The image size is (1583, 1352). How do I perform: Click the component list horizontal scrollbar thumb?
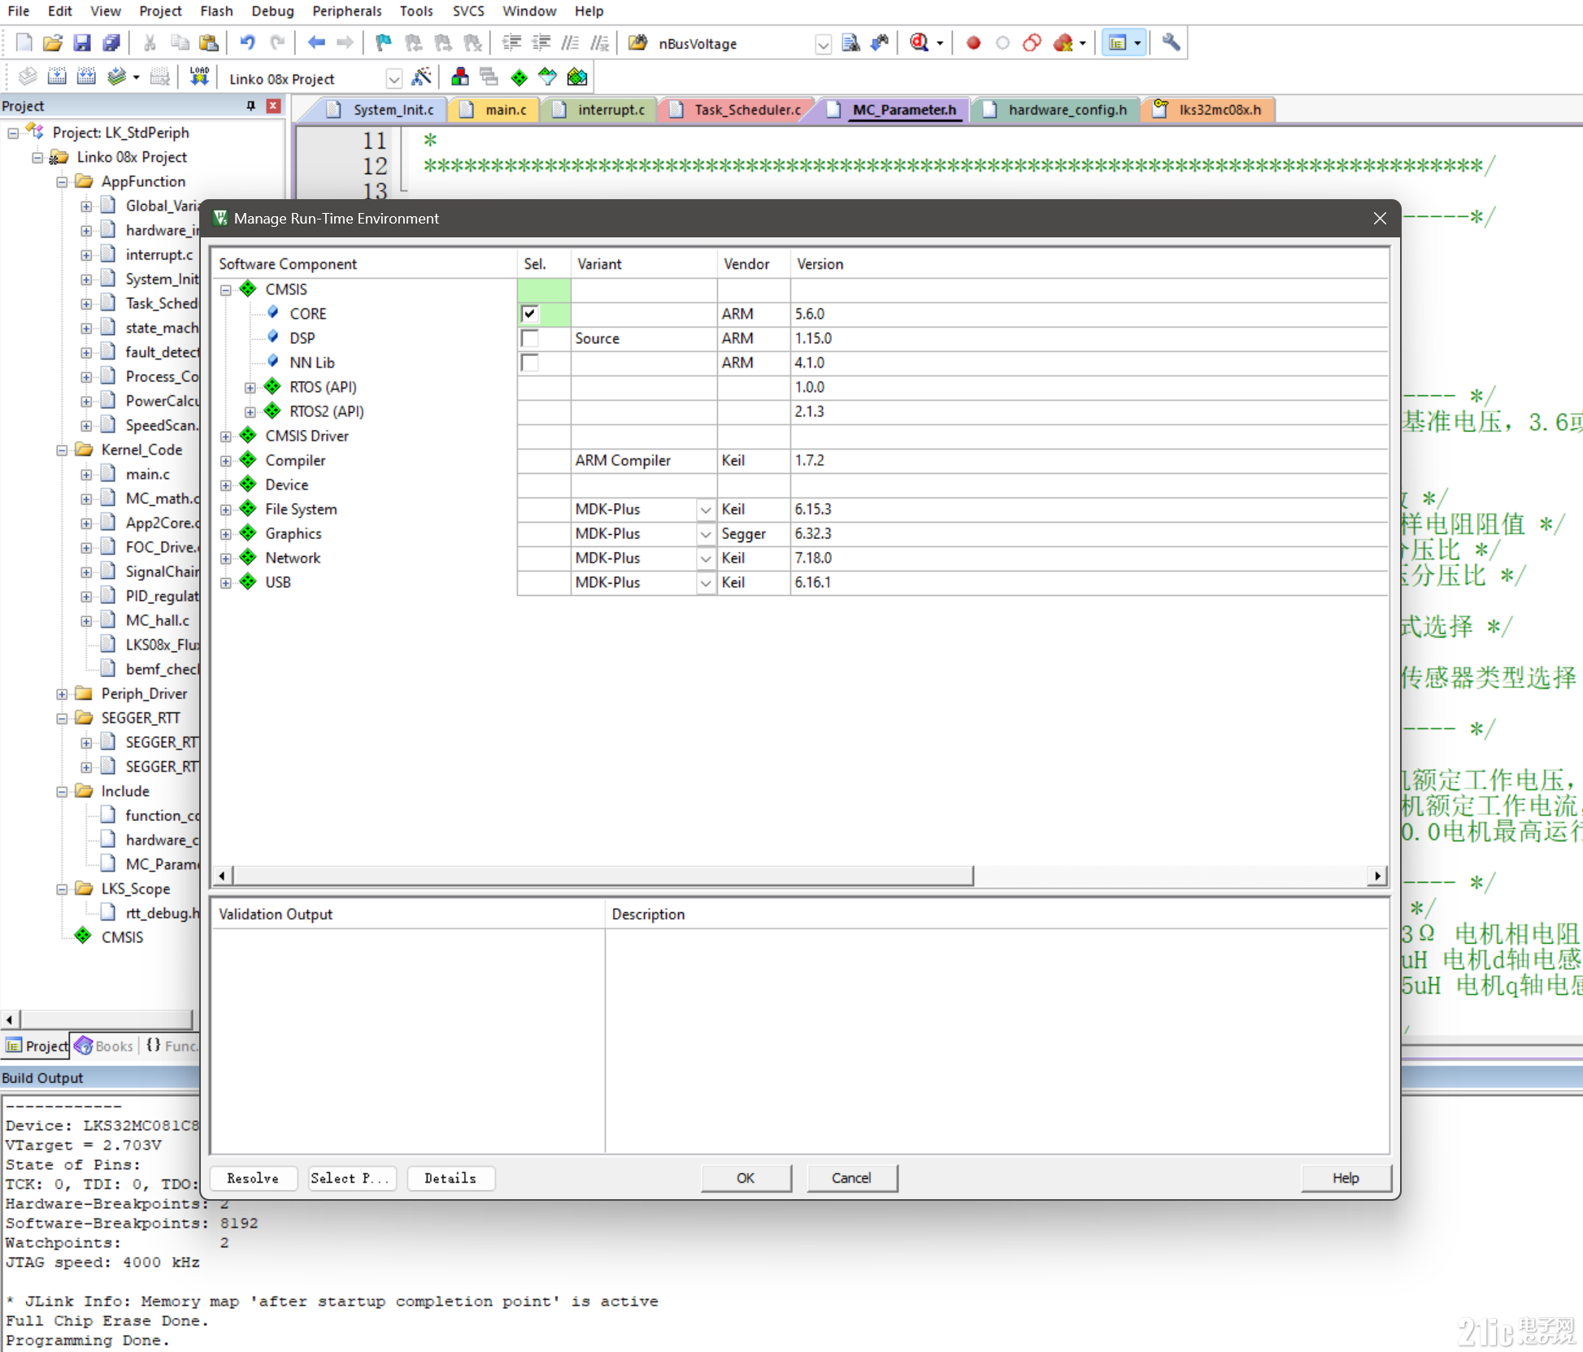(603, 876)
